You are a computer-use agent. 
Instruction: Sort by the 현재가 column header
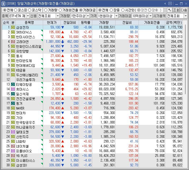pyautogui.click(x=52, y=22)
